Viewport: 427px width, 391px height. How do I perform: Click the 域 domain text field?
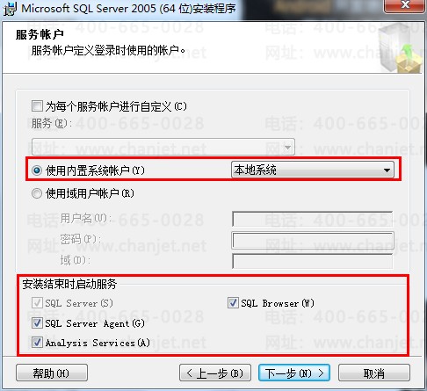coord(312,261)
